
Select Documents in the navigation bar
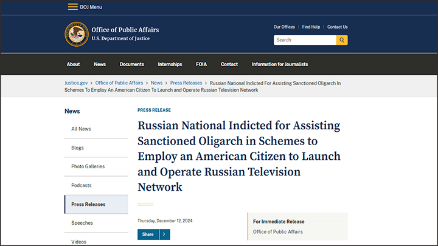pyautogui.click(x=131, y=64)
